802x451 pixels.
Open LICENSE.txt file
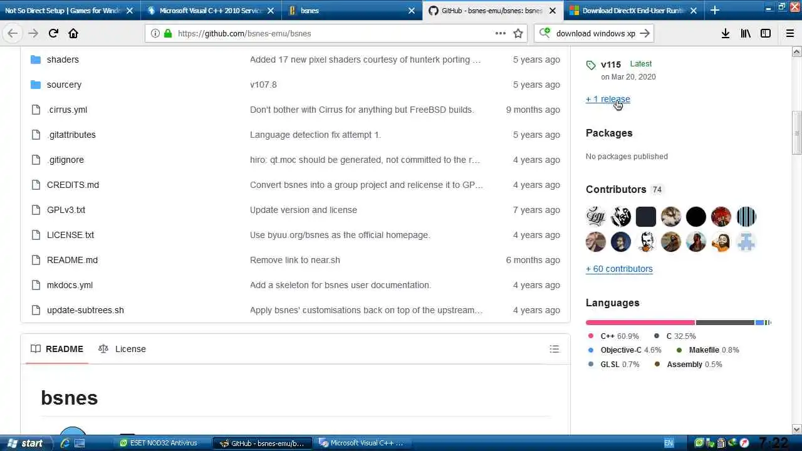pos(70,235)
